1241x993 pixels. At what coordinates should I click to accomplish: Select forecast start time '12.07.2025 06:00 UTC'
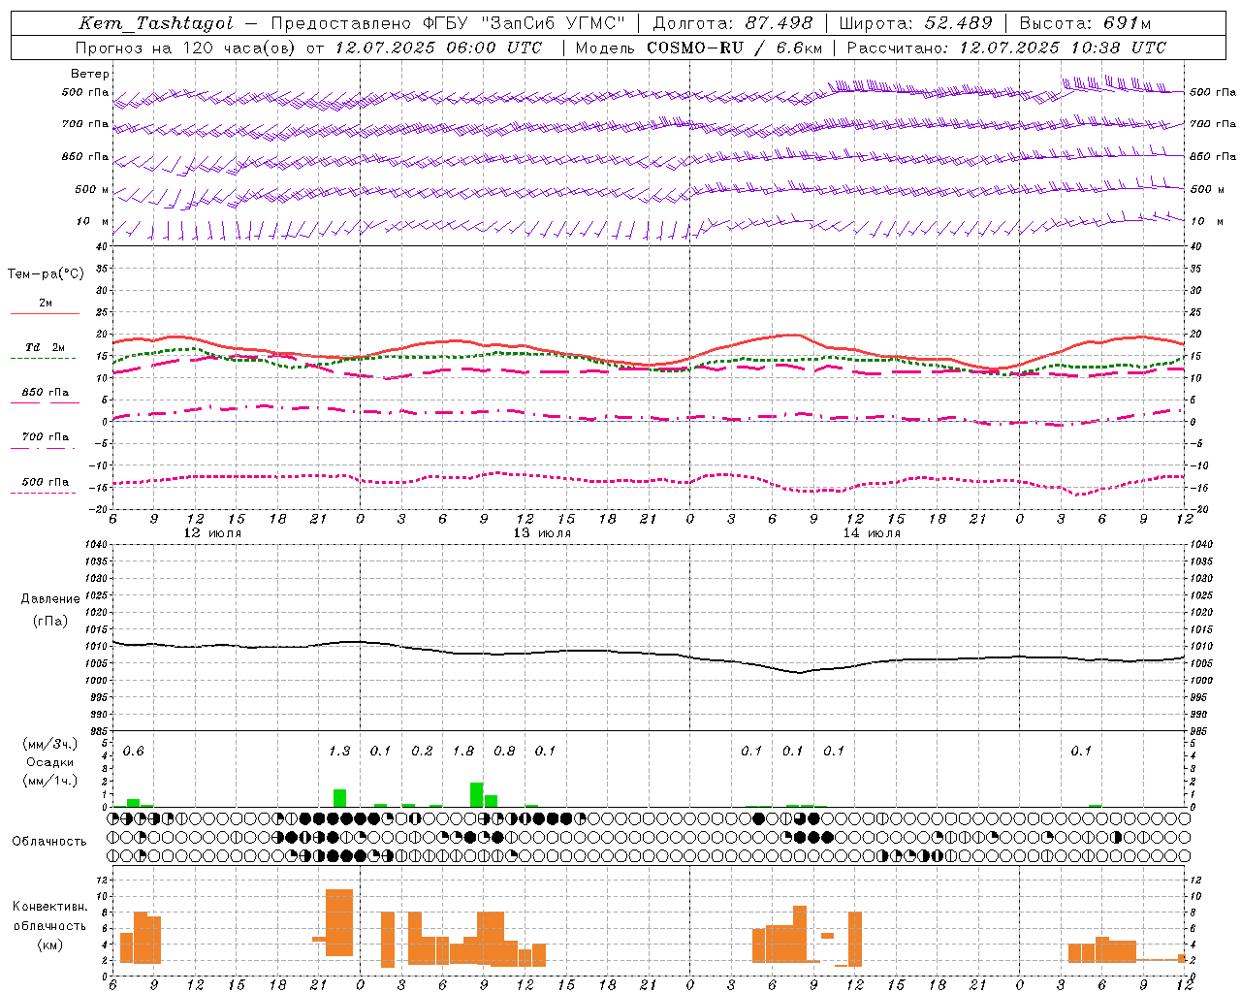pos(438,48)
